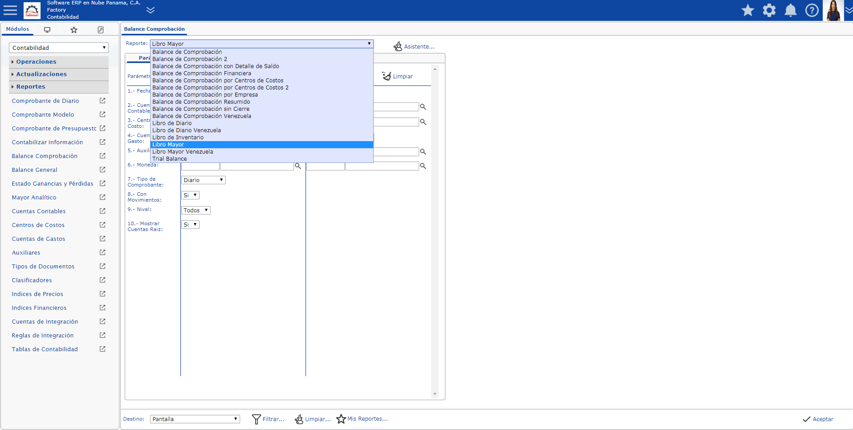This screenshot has width=853, height=430.
Task: Open the star favorites sidebar tab
Action: [74, 30]
